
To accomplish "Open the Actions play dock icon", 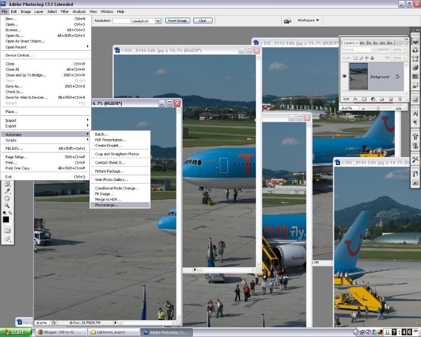I will click(x=415, y=183).
